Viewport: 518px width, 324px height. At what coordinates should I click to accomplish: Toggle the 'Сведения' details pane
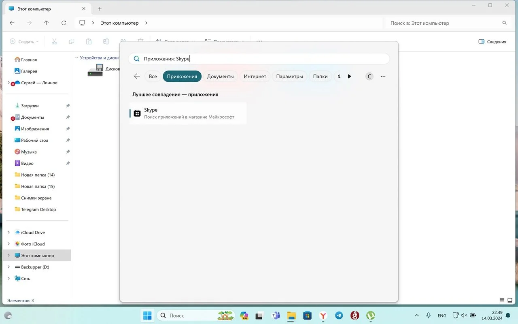(492, 41)
